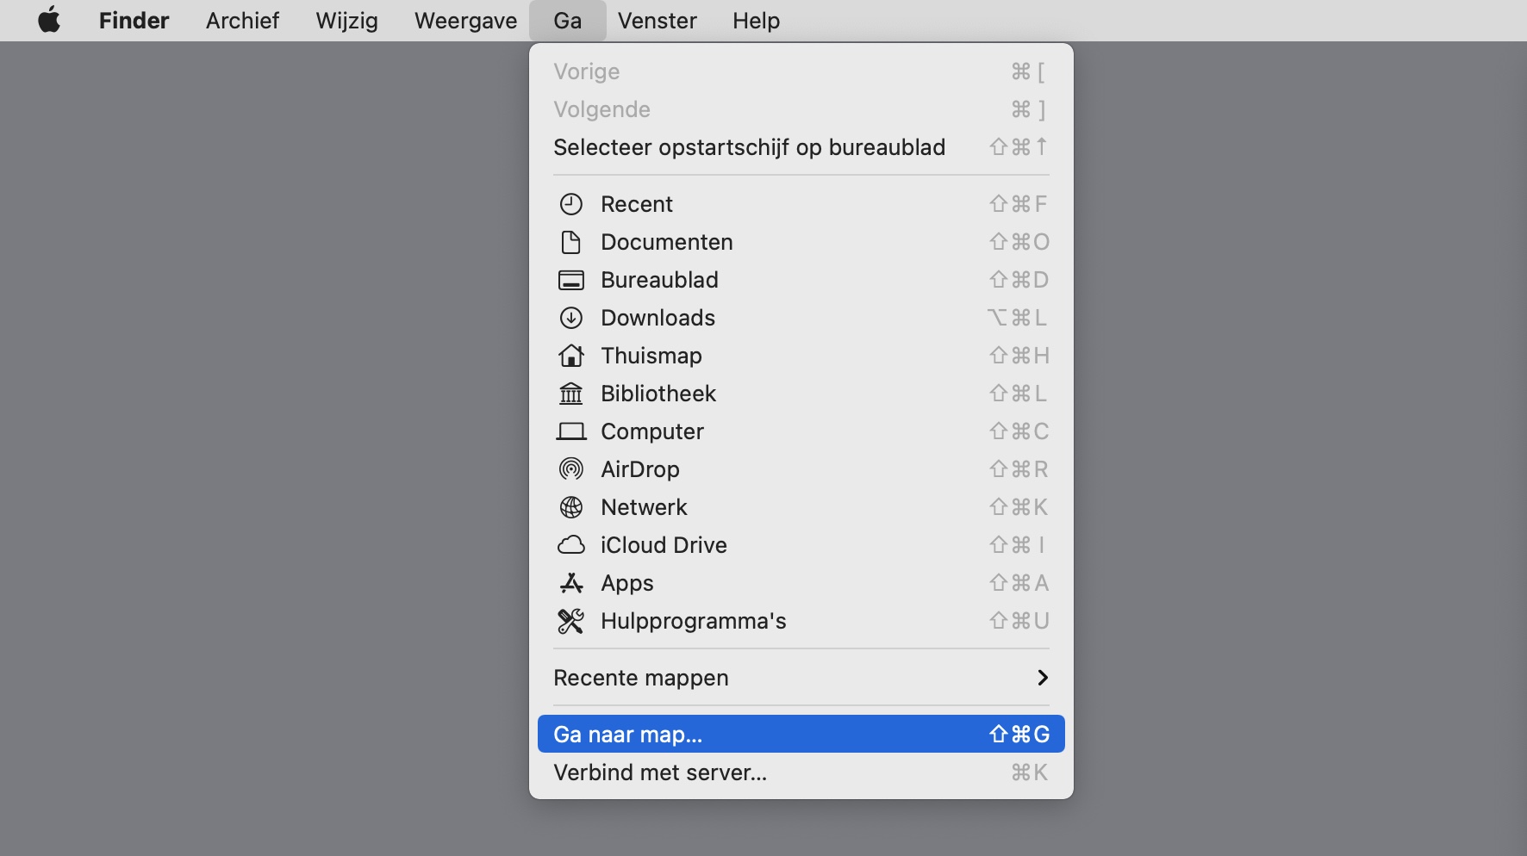Click the ⌘K shortcut beside Verbind met server

pos(1030,772)
